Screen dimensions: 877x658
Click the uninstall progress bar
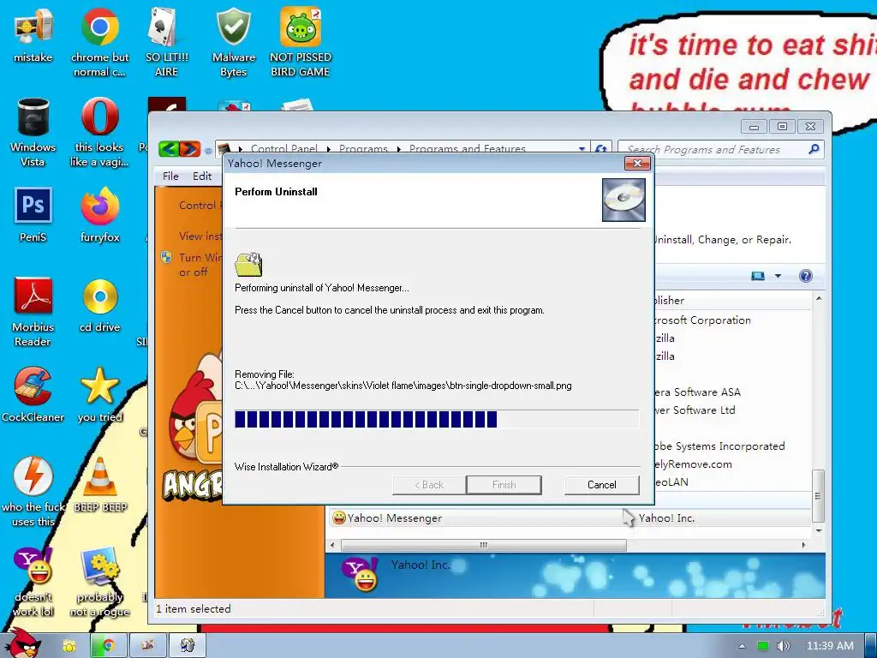click(x=437, y=419)
